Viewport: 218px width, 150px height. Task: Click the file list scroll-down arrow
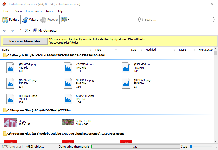pyautogui.click(x=216, y=141)
